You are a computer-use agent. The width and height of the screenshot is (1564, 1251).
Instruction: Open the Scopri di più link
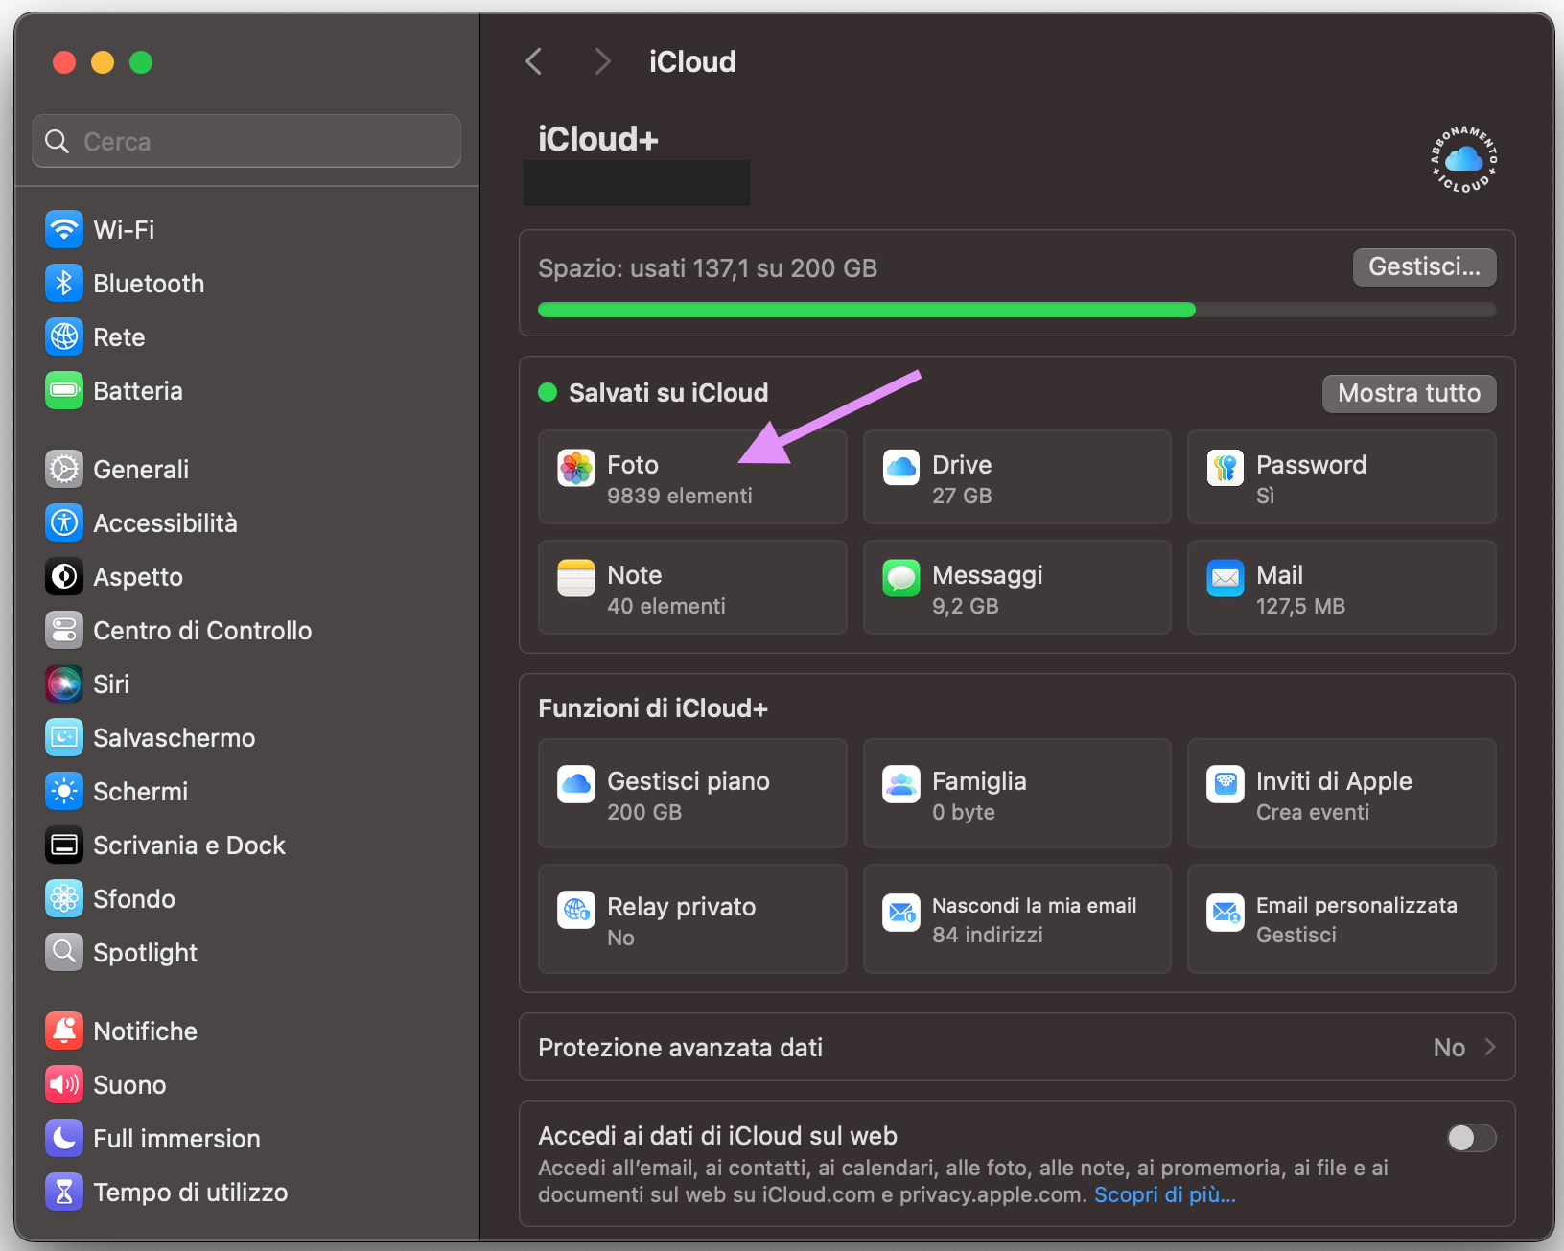pos(1163,1194)
